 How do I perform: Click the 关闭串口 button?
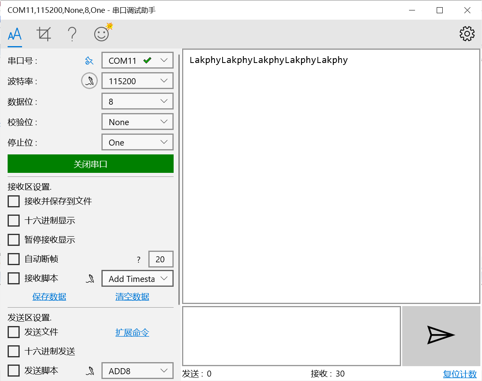tap(90, 164)
